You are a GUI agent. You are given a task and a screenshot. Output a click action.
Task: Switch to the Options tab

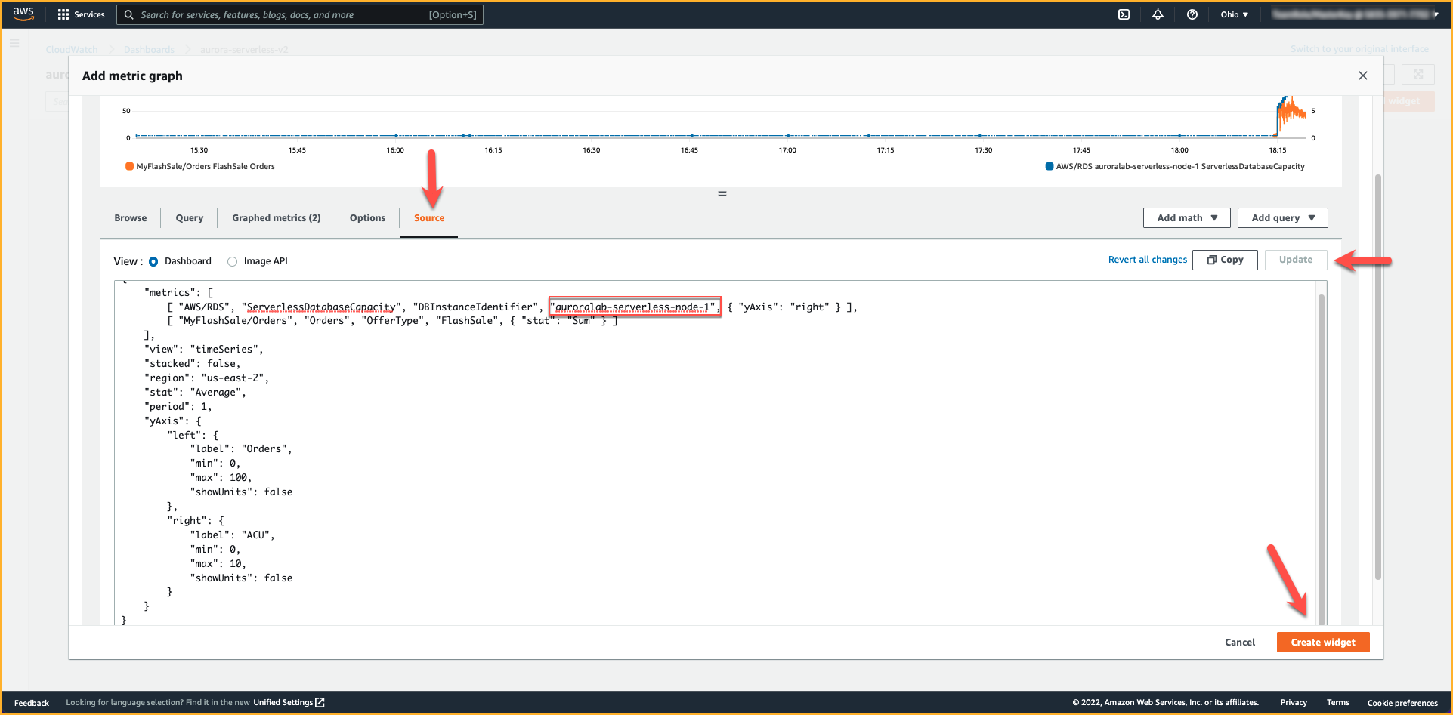[x=367, y=217]
